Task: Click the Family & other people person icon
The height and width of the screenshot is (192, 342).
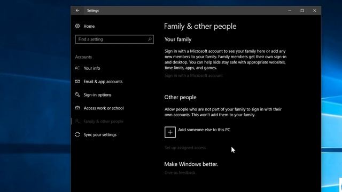Action: [77, 121]
